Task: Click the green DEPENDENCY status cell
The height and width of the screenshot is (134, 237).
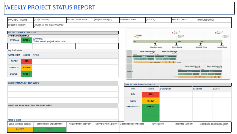Action: pyautogui.click(x=151, y=107)
